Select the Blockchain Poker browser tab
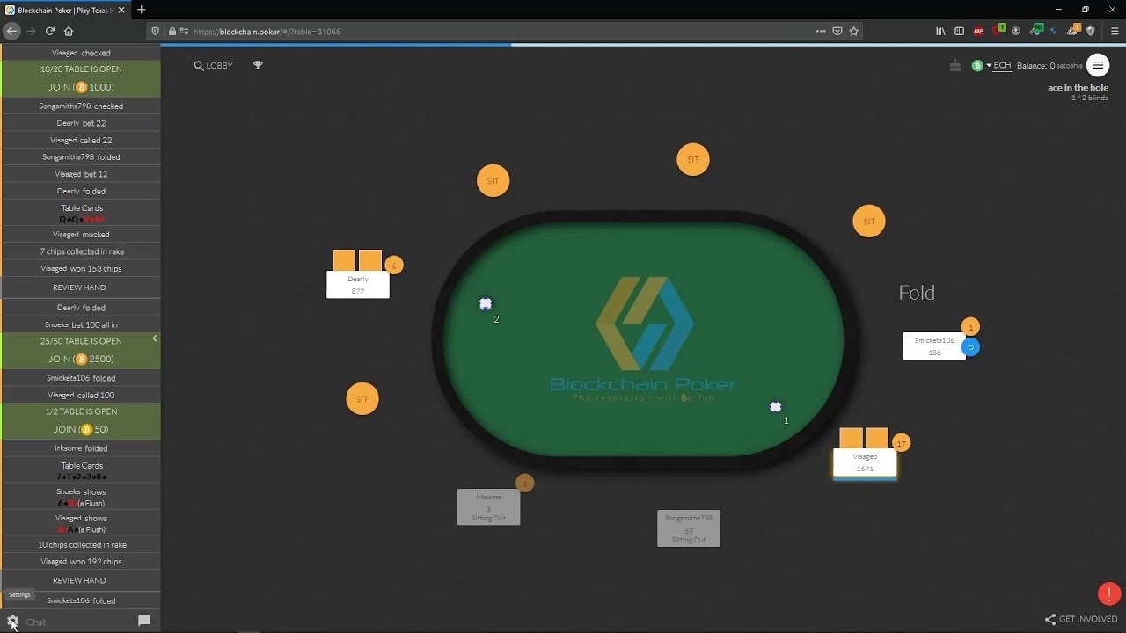The height and width of the screenshot is (633, 1126). [x=66, y=10]
